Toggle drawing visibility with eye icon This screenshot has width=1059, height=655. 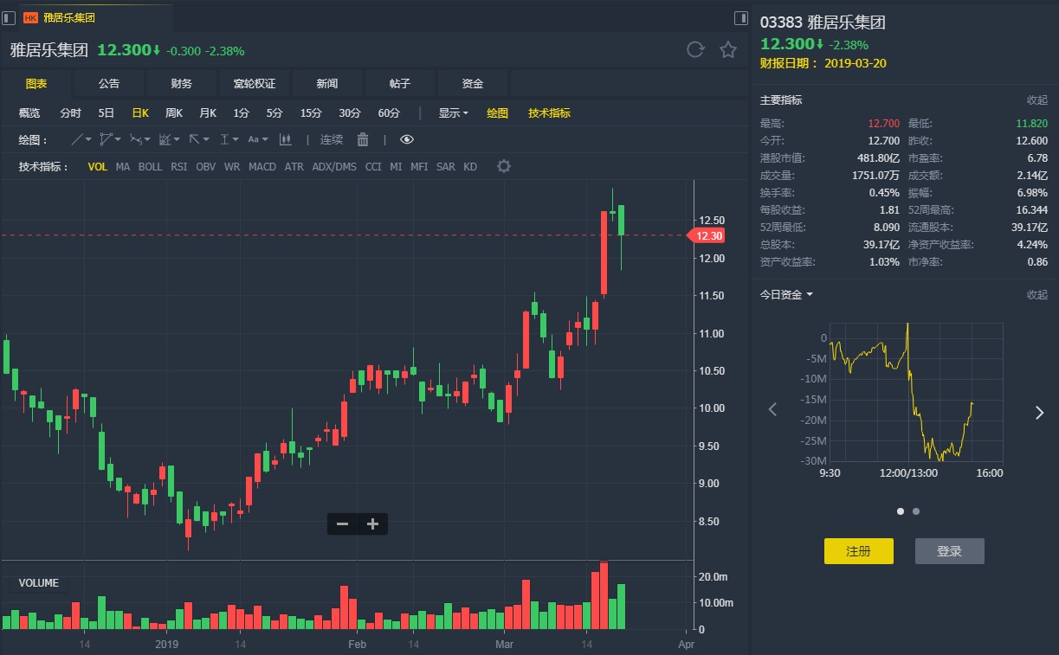[407, 139]
